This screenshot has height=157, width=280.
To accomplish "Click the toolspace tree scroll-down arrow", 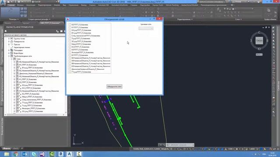I will pos(66,113).
